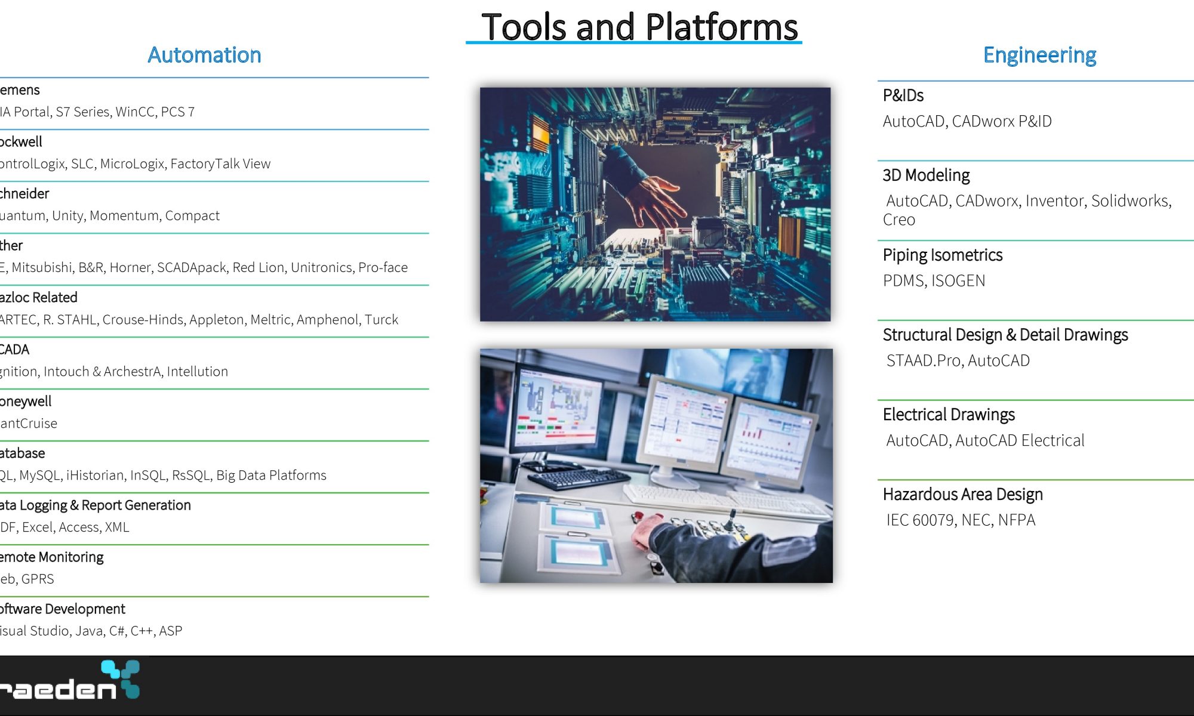
Task: Click the Honeywell vendor heading
Action: click(26, 402)
